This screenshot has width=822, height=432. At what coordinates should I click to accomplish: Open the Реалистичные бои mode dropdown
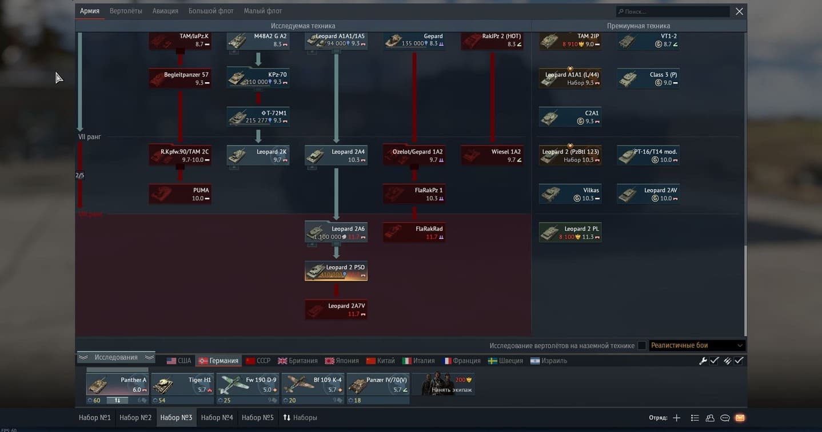697,345
